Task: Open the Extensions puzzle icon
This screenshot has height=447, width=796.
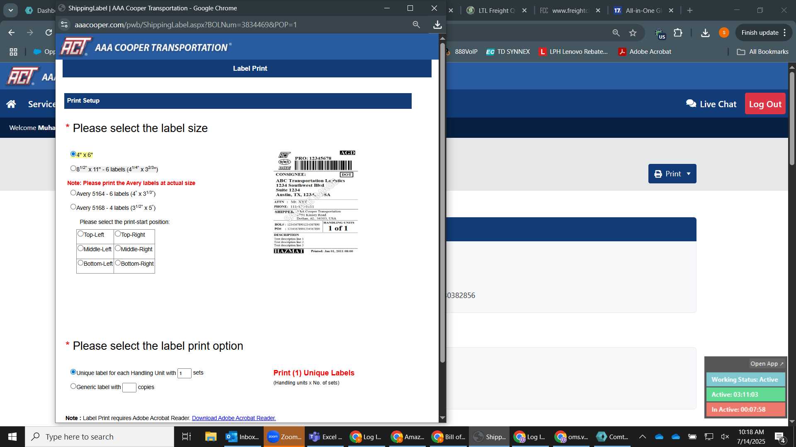Action: pos(678,33)
